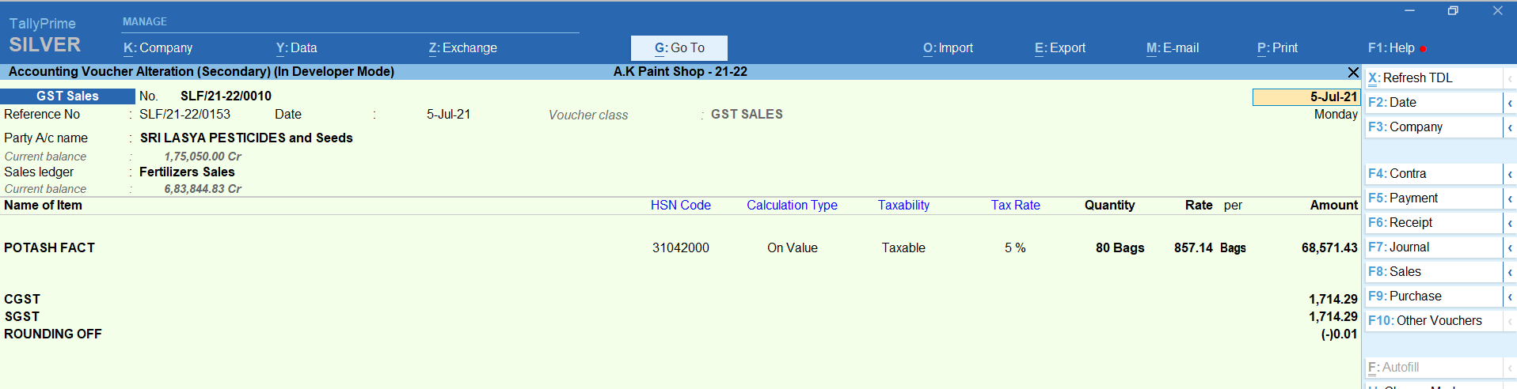Select CGST ledger line
This screenshot has height=389, width=1517.
(679, 299)
